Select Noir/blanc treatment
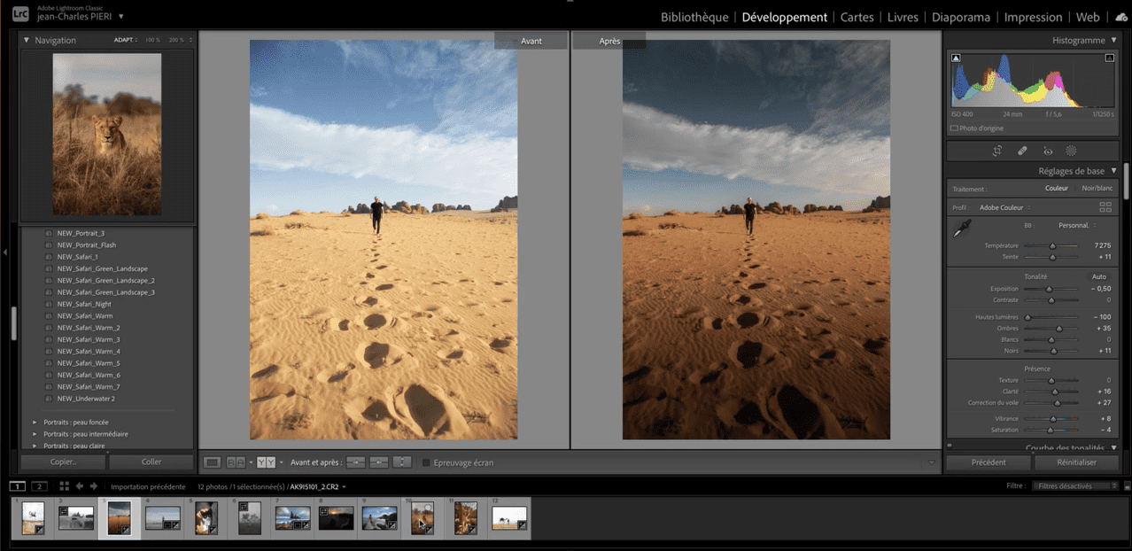The height and width of the screenshot is (551, 1132). click(x=1097, y=188)
